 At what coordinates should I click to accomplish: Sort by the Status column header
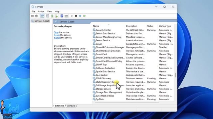point(152,26)
